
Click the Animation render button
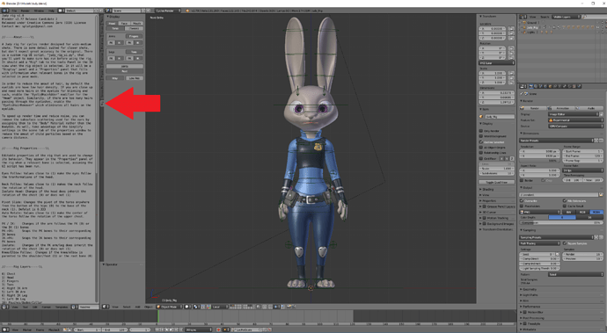(x=560, y=108)
